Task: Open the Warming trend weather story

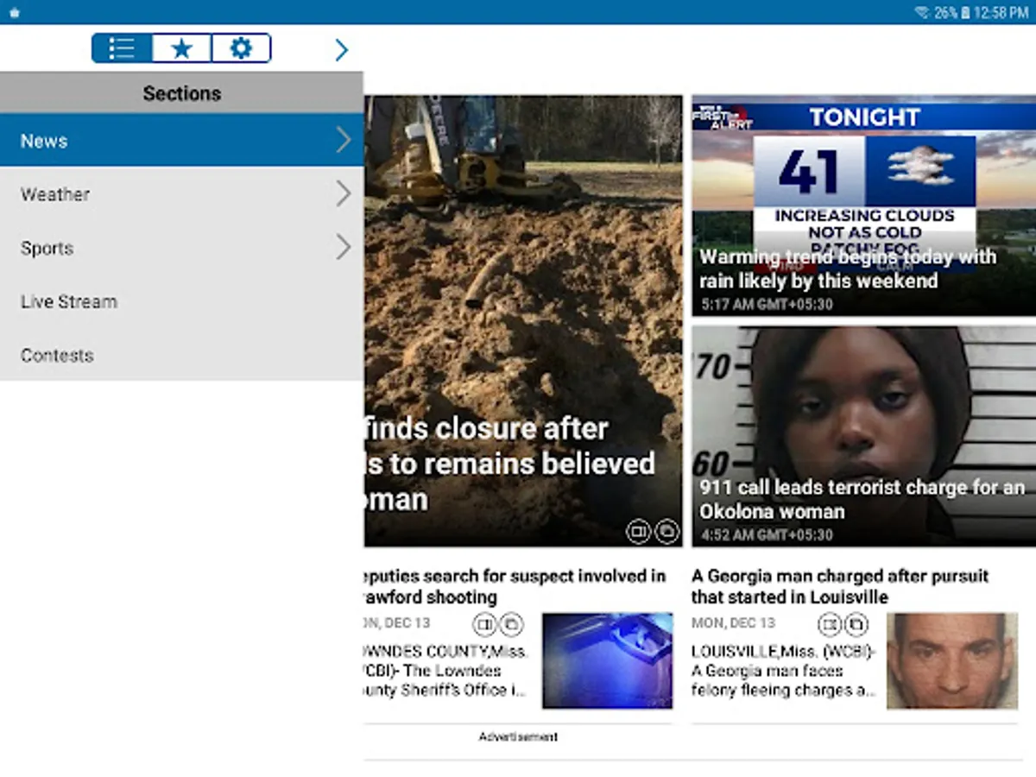Action: point(863,206)
